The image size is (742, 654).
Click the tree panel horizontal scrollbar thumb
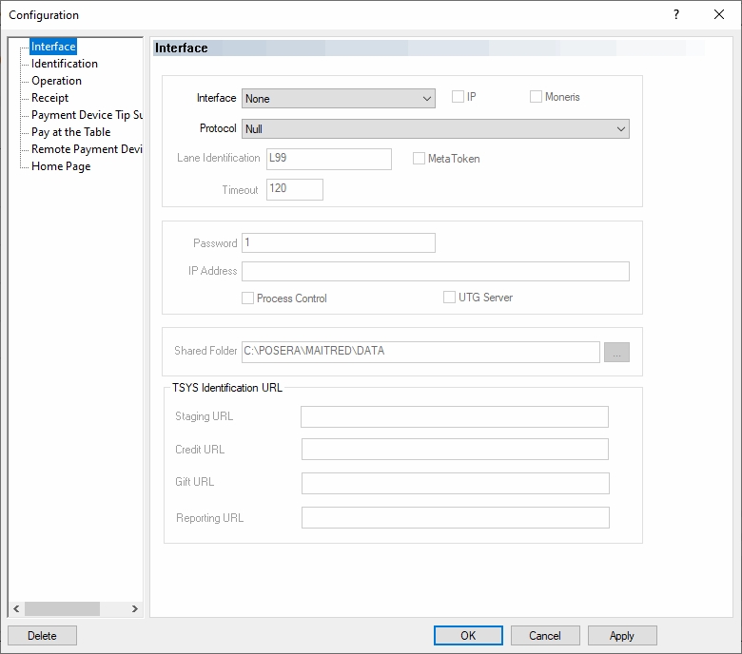click(62, 608)
